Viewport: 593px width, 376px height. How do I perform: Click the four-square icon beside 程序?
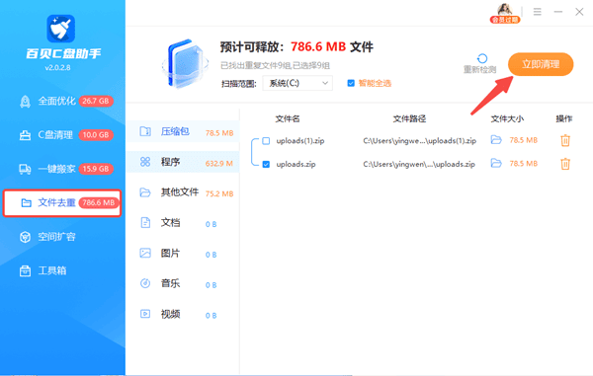(145, 162)
